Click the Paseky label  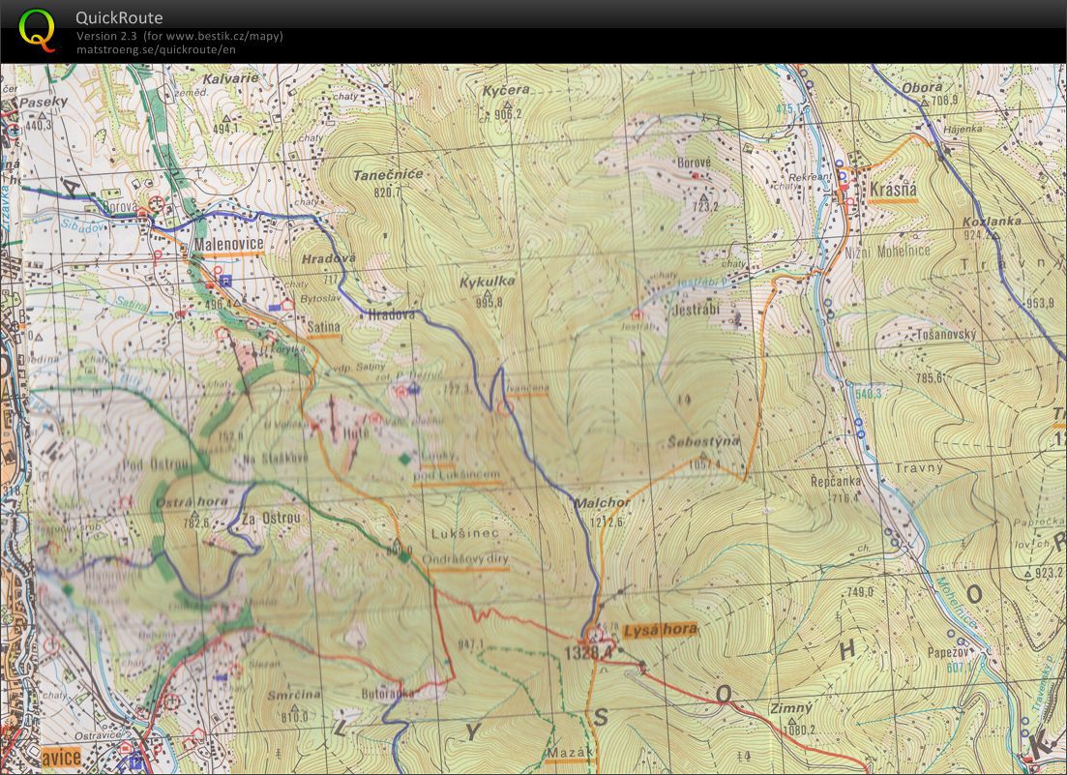[43, 102]
